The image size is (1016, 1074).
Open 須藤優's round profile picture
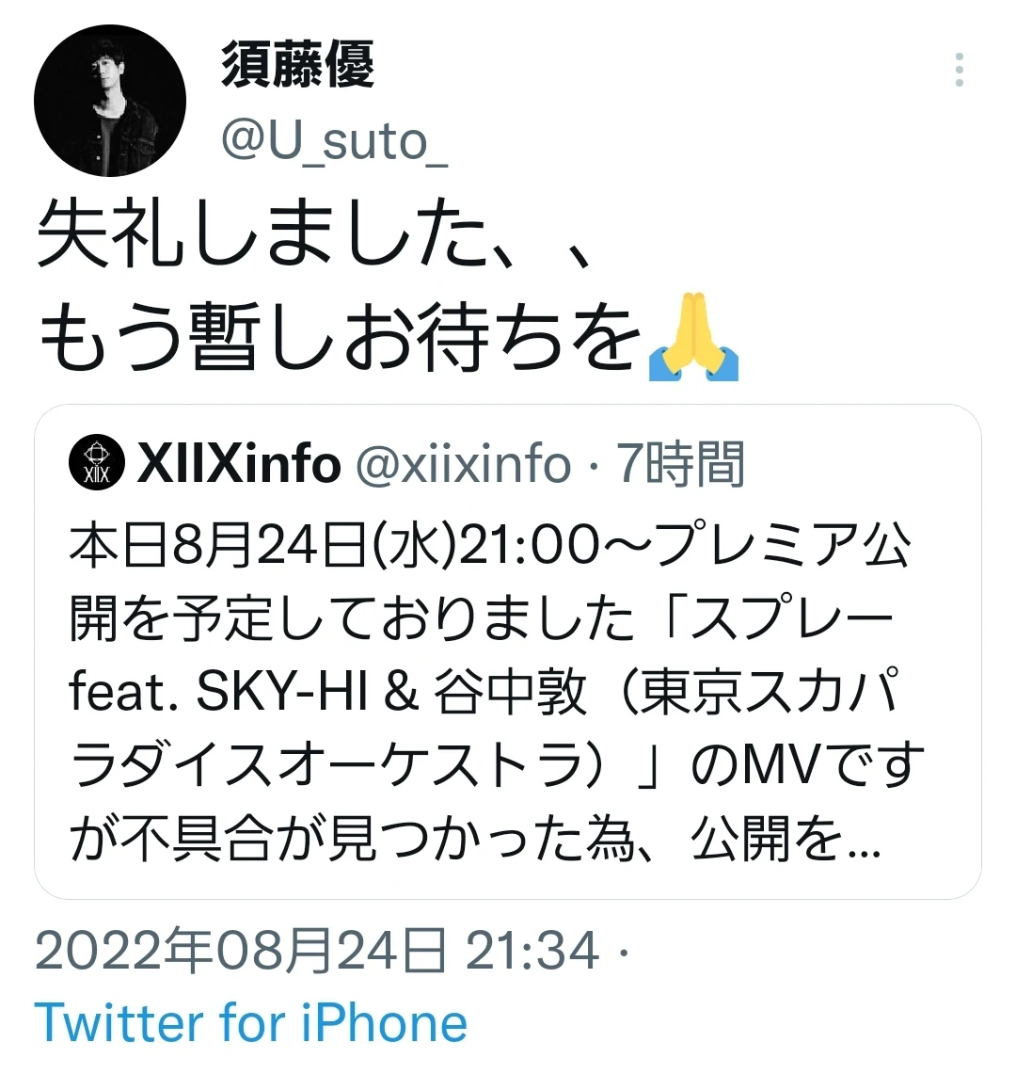click(109, 101)
